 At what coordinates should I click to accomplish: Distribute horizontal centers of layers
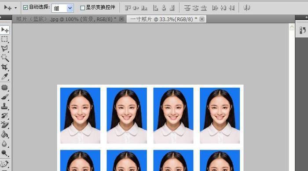click(x=224, y=8)
